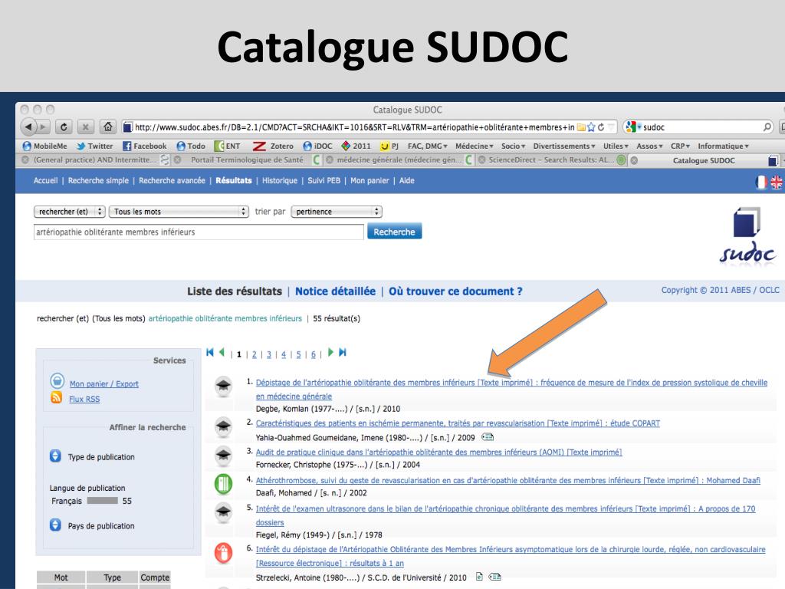Click the browser URL address field

click(x=354, y=127)
